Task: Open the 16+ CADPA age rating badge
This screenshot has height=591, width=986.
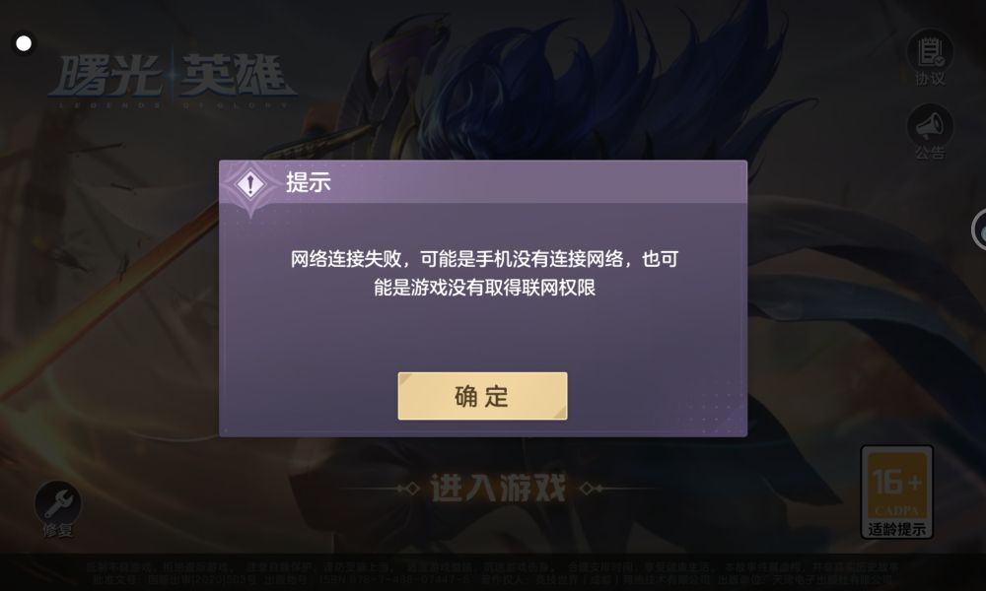Action: (896, 492)
